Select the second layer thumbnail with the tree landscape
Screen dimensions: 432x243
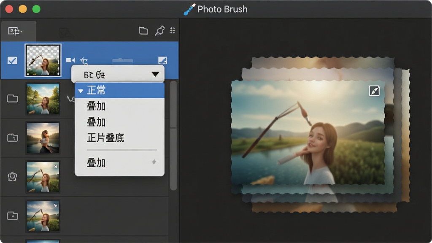43,99
